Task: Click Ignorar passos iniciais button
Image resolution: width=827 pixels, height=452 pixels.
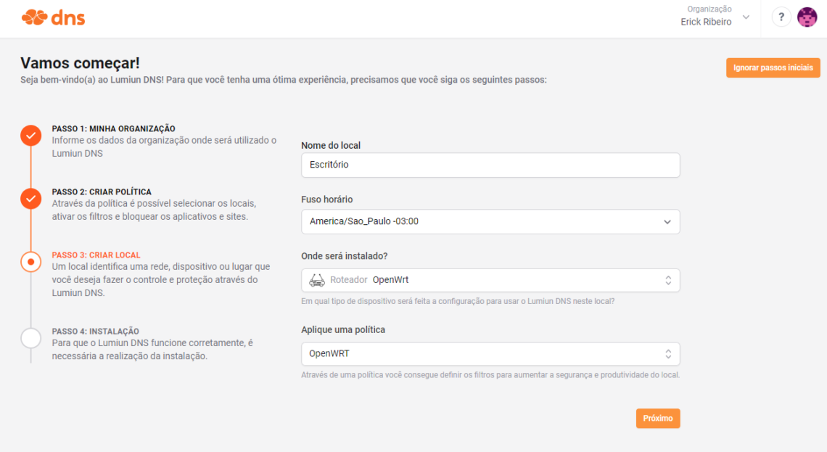Action: (773, 67)
